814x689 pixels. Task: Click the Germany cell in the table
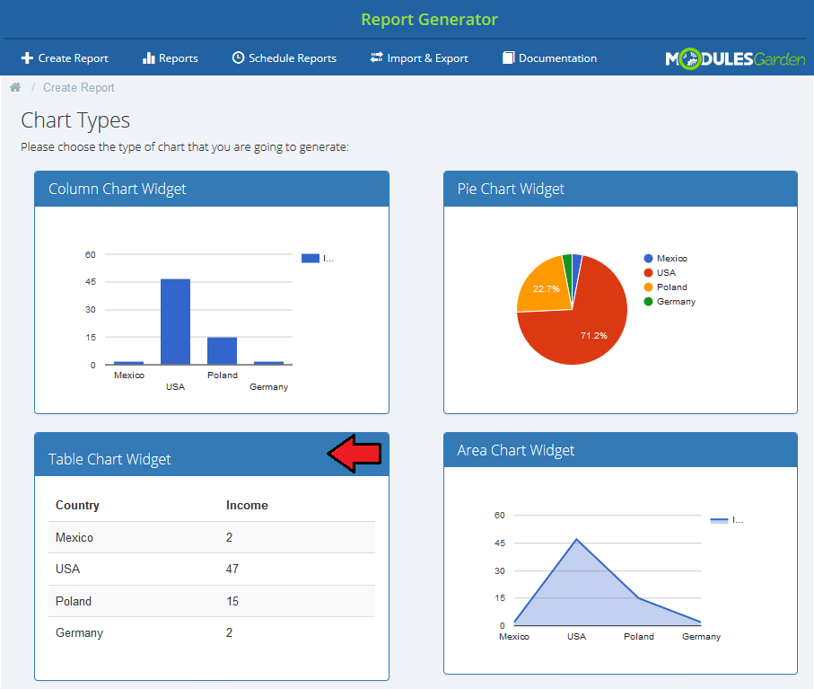80,633
